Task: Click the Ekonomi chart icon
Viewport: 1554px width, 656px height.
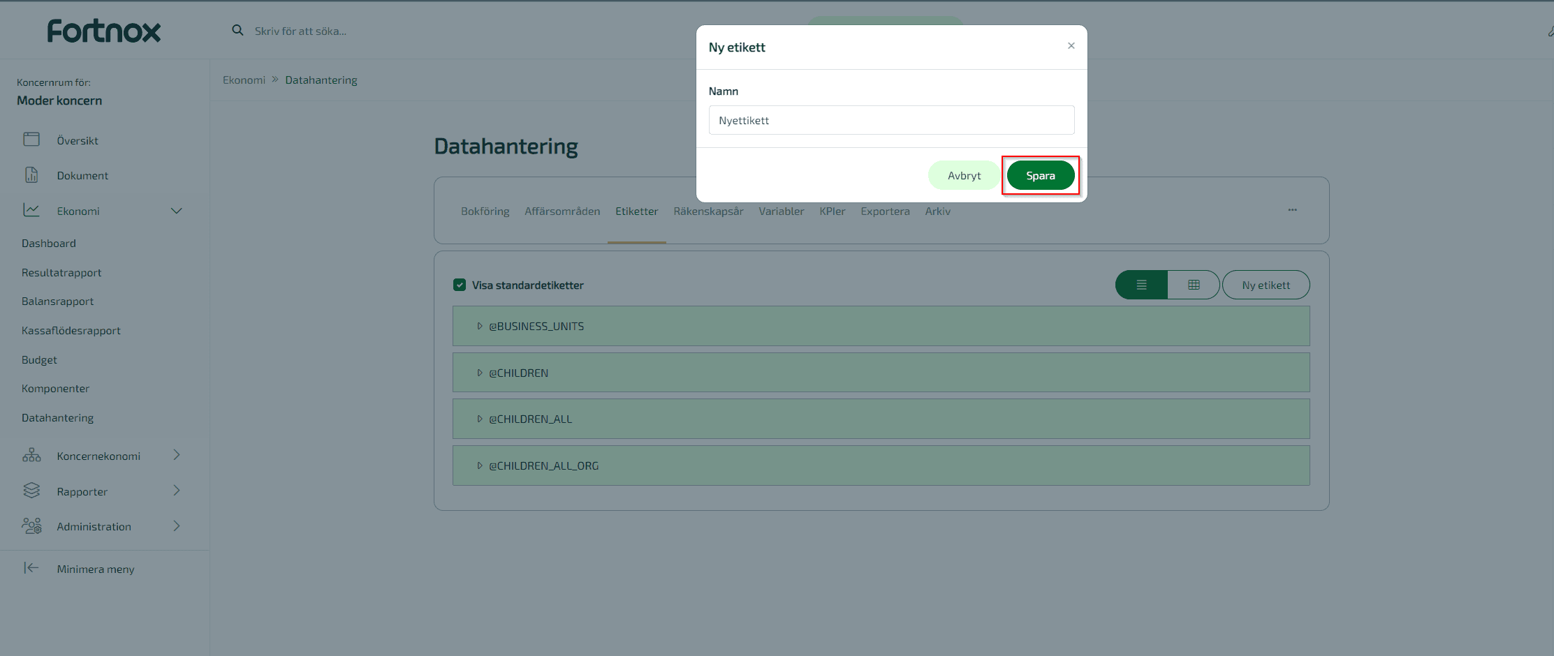Action: pyautogui.click(x=31, y=210)
